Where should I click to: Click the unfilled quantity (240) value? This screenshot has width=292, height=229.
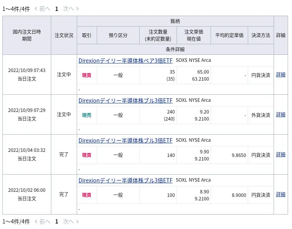pos(169,119)
